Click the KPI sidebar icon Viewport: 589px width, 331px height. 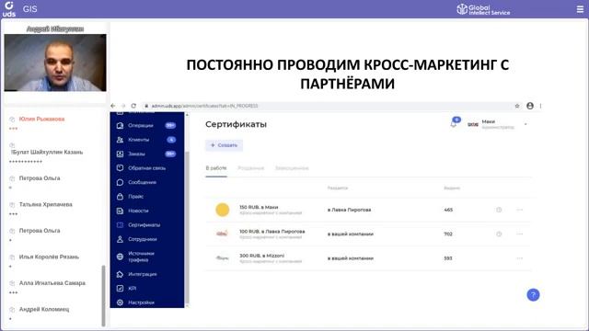click(x=120, y=288)
